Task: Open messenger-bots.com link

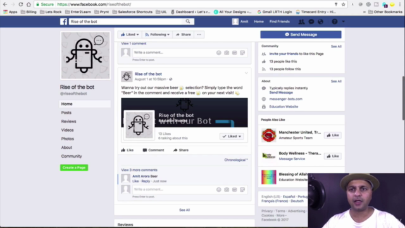Action: 285,99
